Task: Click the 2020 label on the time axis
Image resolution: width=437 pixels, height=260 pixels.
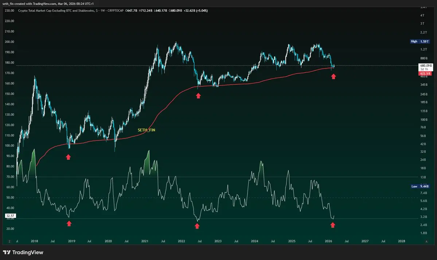Action: click(108, 241)
